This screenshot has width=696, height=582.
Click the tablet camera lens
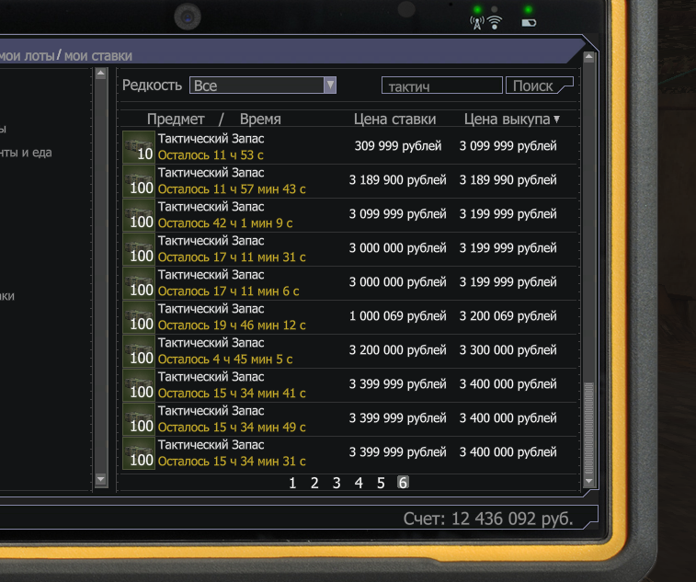point(188,17)
